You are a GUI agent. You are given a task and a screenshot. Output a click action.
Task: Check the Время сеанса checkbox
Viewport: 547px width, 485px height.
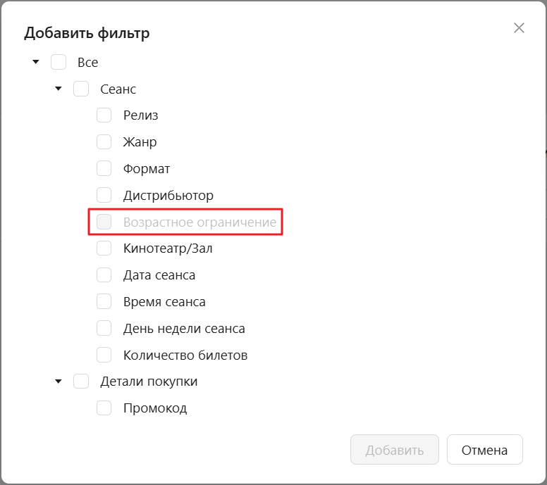[x=104, y=302]
